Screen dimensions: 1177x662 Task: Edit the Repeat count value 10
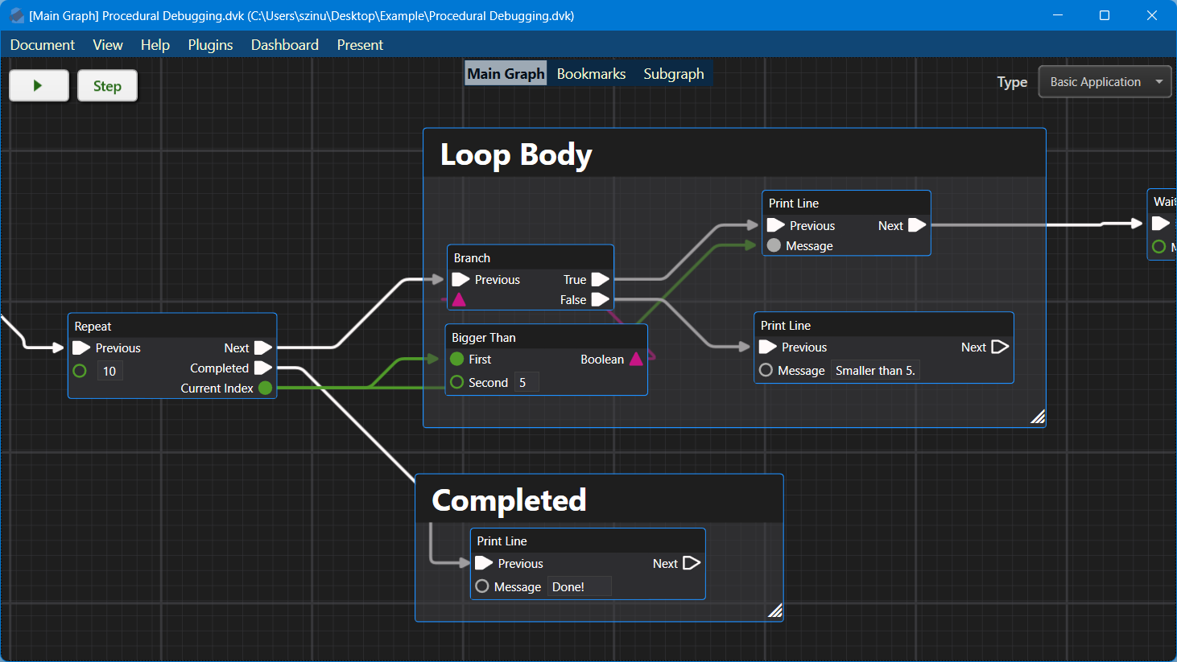click(x=110, y=371)
